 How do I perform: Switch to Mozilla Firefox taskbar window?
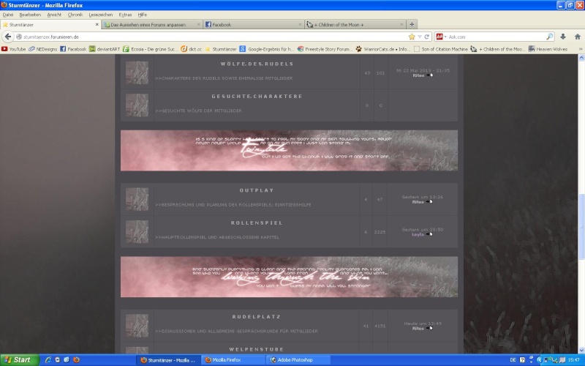[x=233, y=360]
